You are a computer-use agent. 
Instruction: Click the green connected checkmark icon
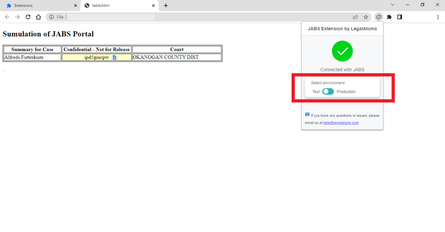tap(342, 51)
